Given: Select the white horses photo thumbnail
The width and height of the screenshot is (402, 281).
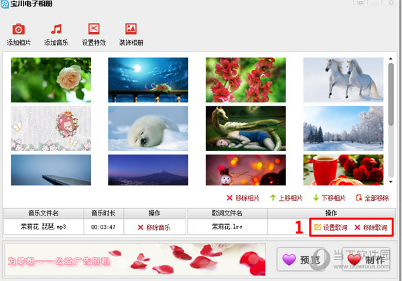Looking at the screenshot, I should pyautogui.click(x=343, y=80).
